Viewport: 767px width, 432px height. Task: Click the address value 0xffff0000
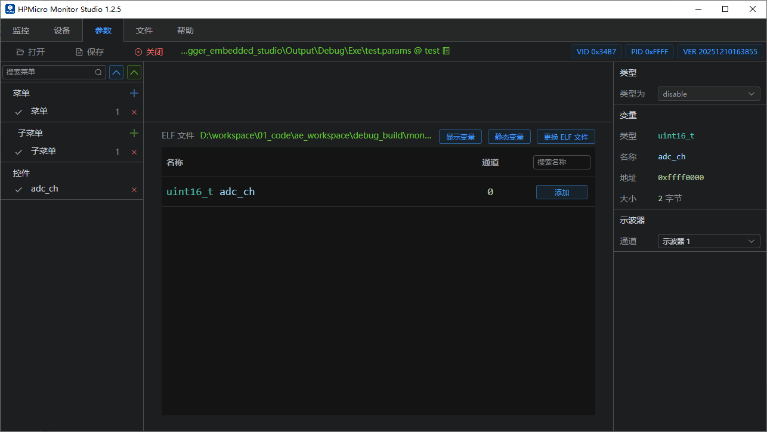tap(681, 178)
